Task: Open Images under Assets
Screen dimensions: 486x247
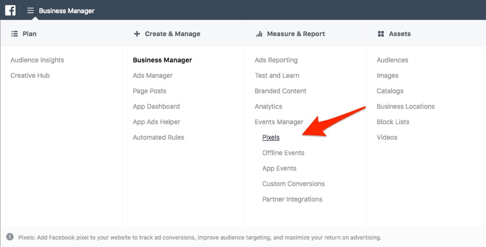Action: click(x=388, y=76)
